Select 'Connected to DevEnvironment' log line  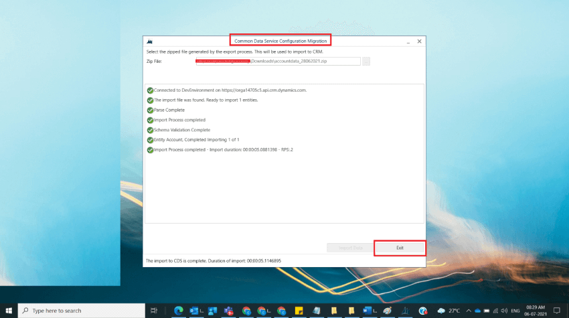[230, 90]
